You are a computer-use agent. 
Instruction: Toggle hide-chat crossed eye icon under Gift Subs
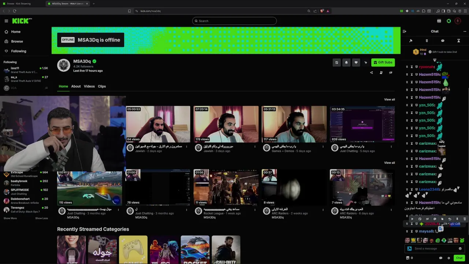[391, 73]
